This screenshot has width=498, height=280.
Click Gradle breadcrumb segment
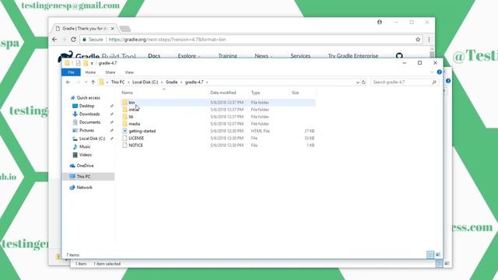click(171, 82)
